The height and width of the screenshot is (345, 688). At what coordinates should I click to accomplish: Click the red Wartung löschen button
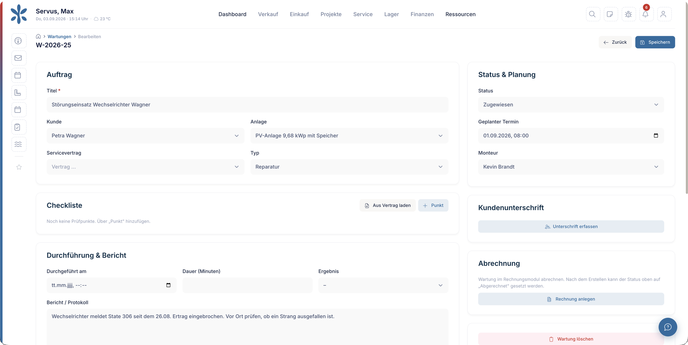[571, 339]
